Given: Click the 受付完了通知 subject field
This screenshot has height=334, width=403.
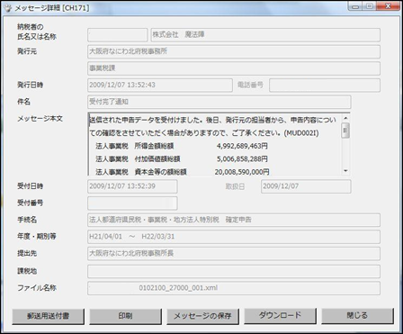Looking at the screenshot, I should click(219, 102).
